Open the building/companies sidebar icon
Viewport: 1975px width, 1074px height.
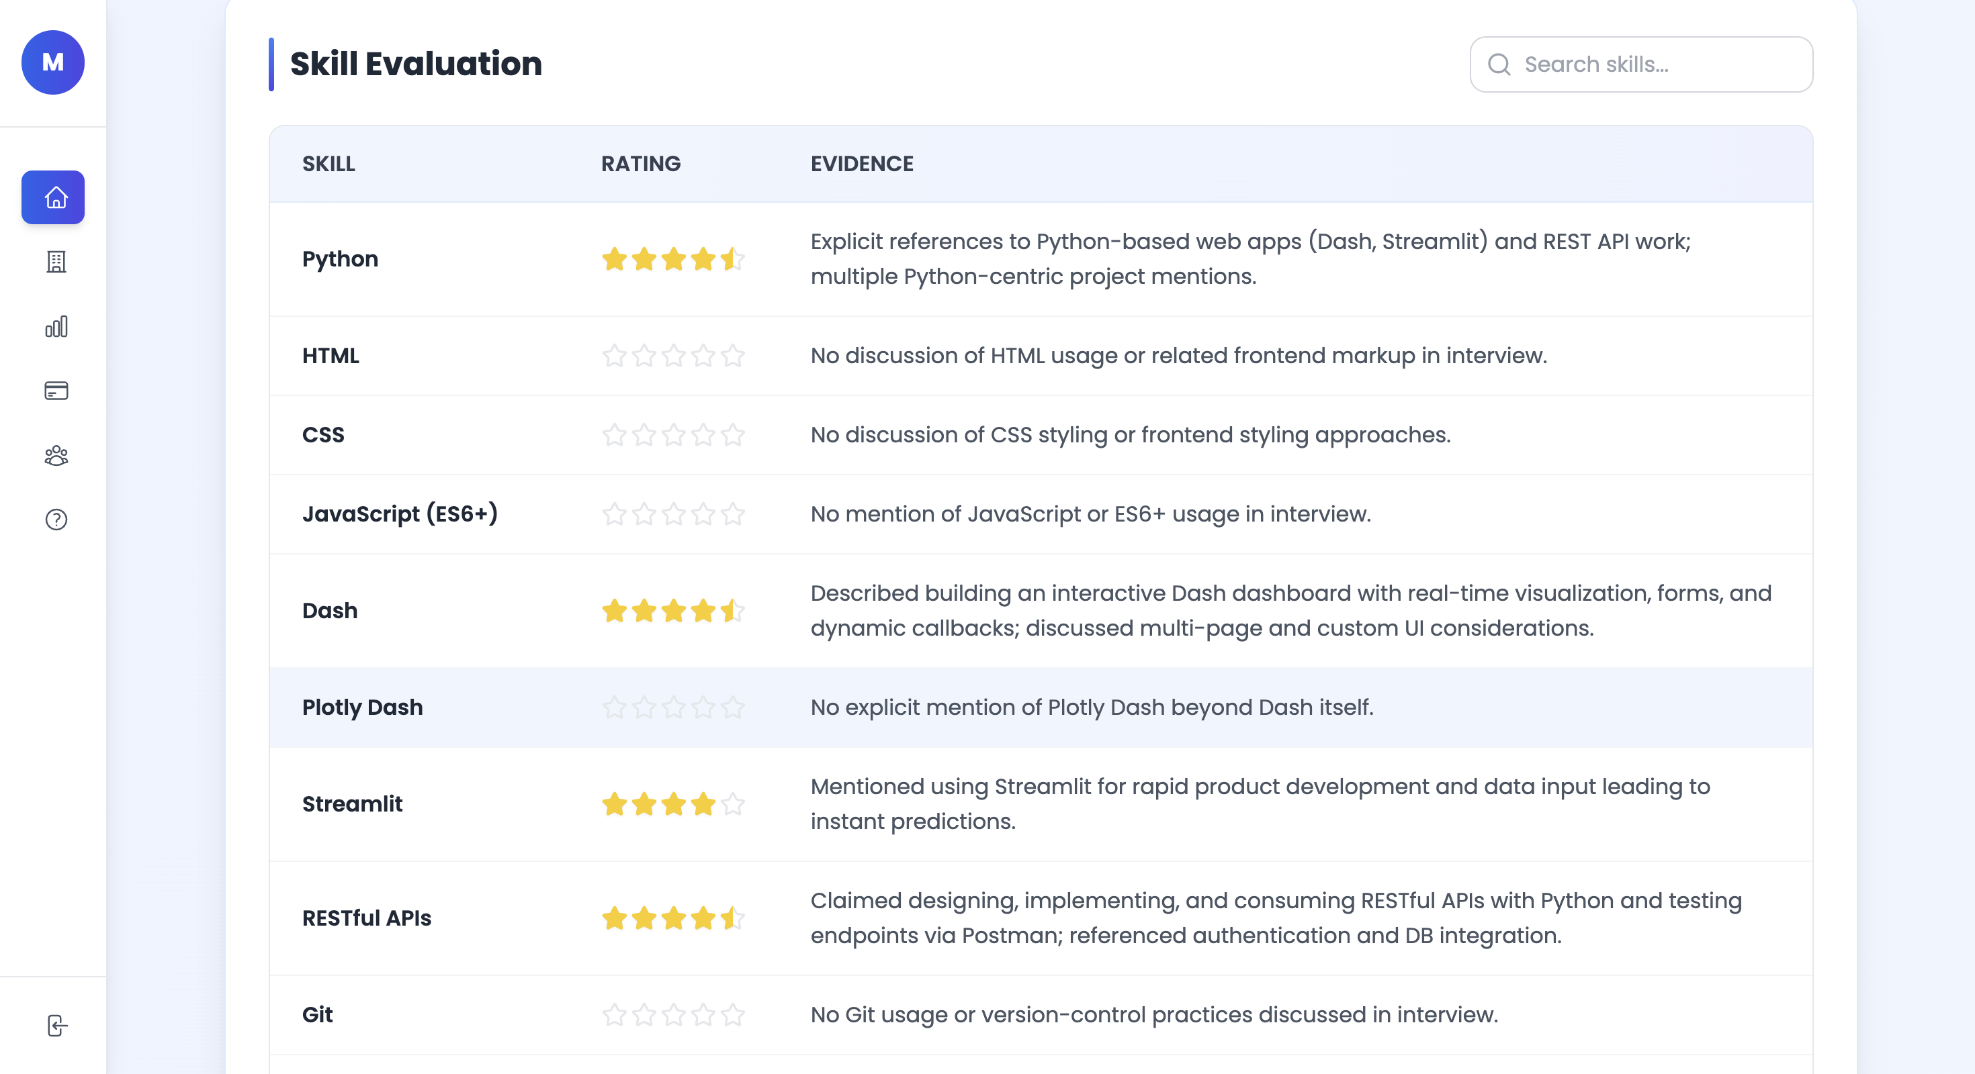click(x=56, y=262)
